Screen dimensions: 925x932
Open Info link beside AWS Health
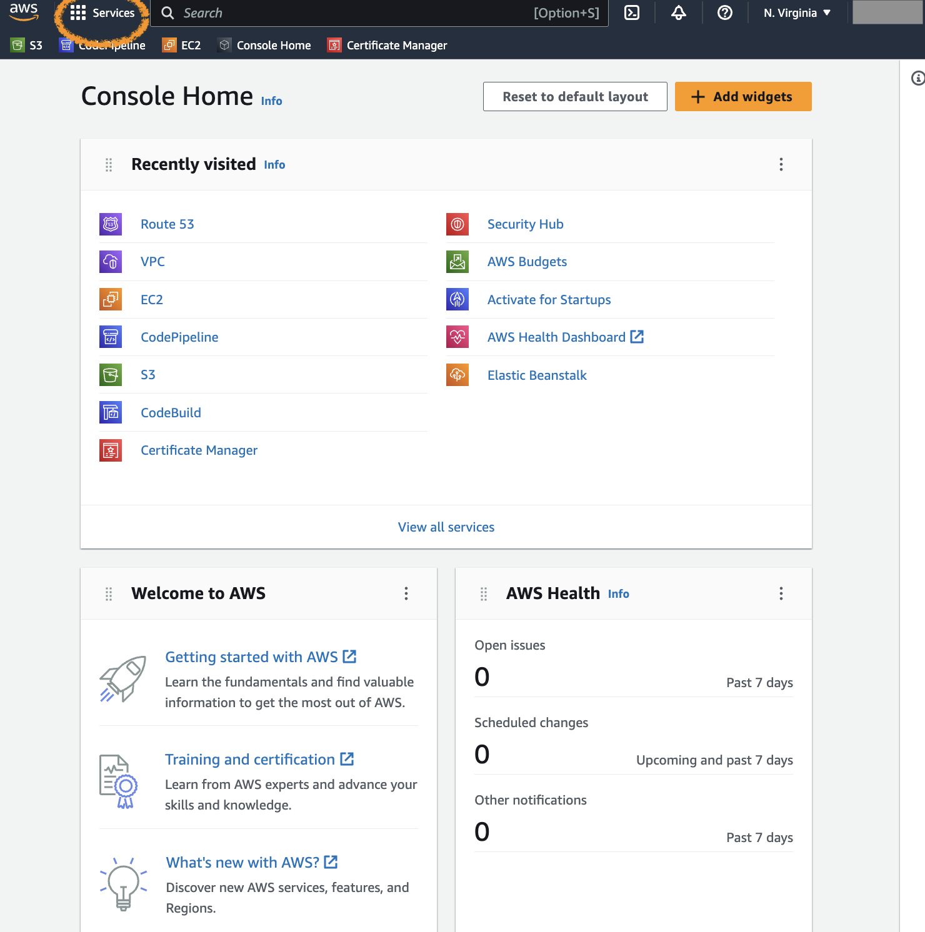coord(619,594)
